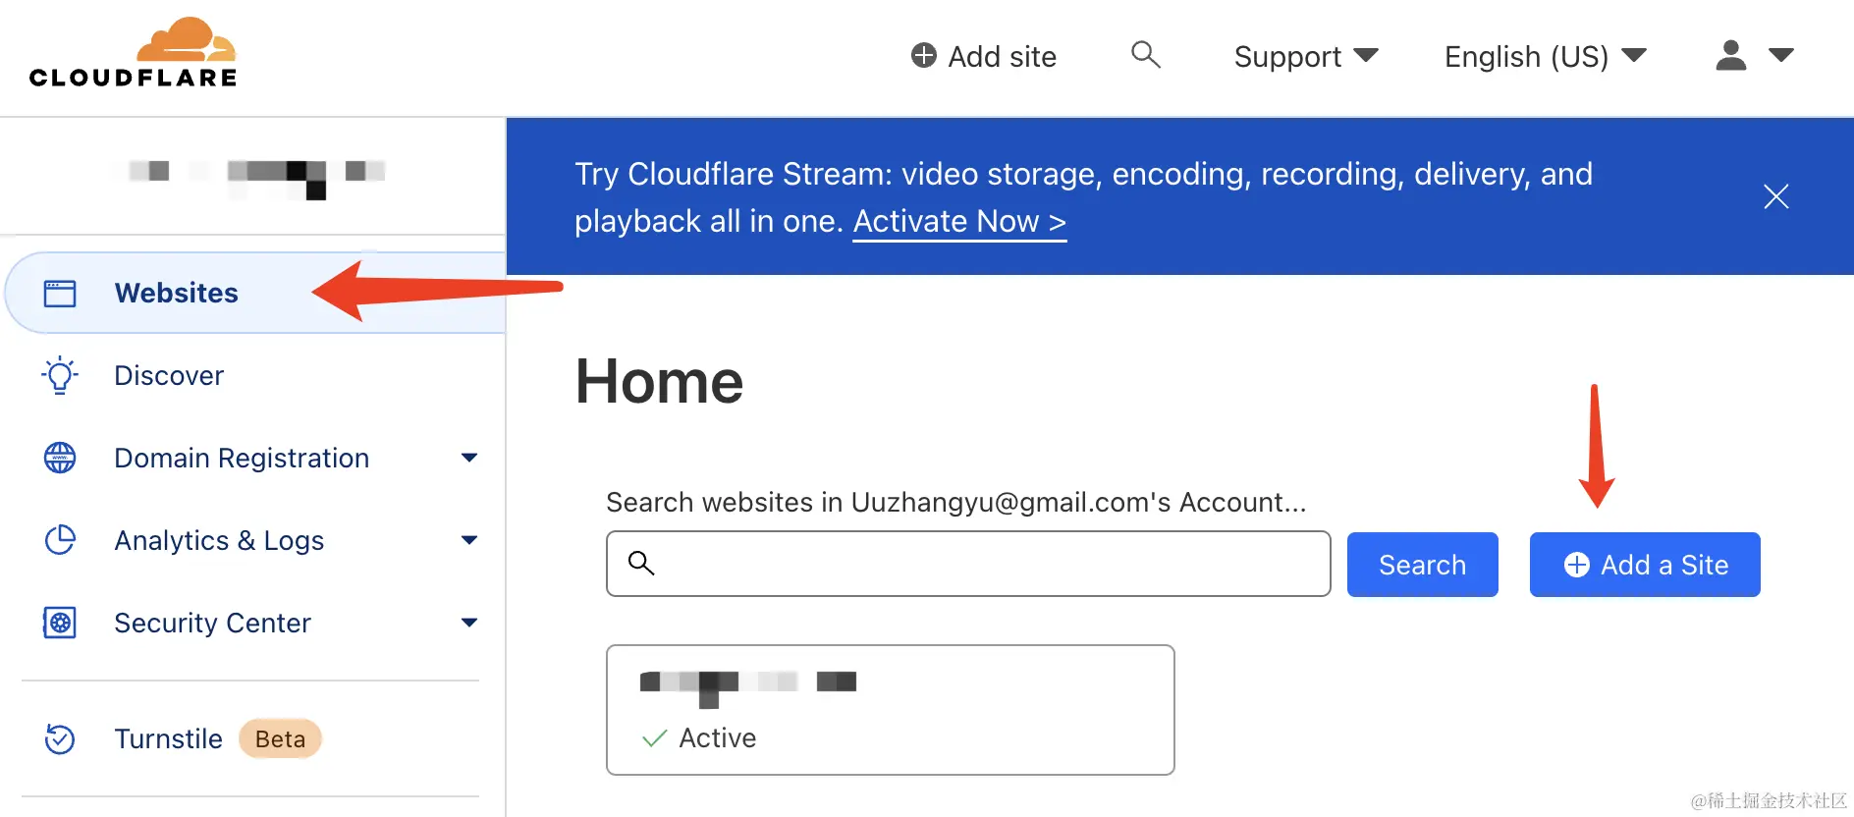This screenshot has height=817, width=1854.
Task: Click the blue Search button
Action: (1422, 565)
